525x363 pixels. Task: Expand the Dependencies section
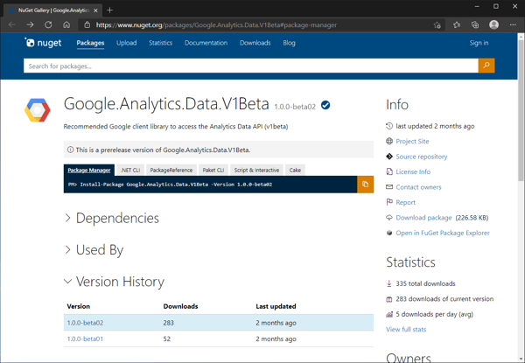(112, 218)
